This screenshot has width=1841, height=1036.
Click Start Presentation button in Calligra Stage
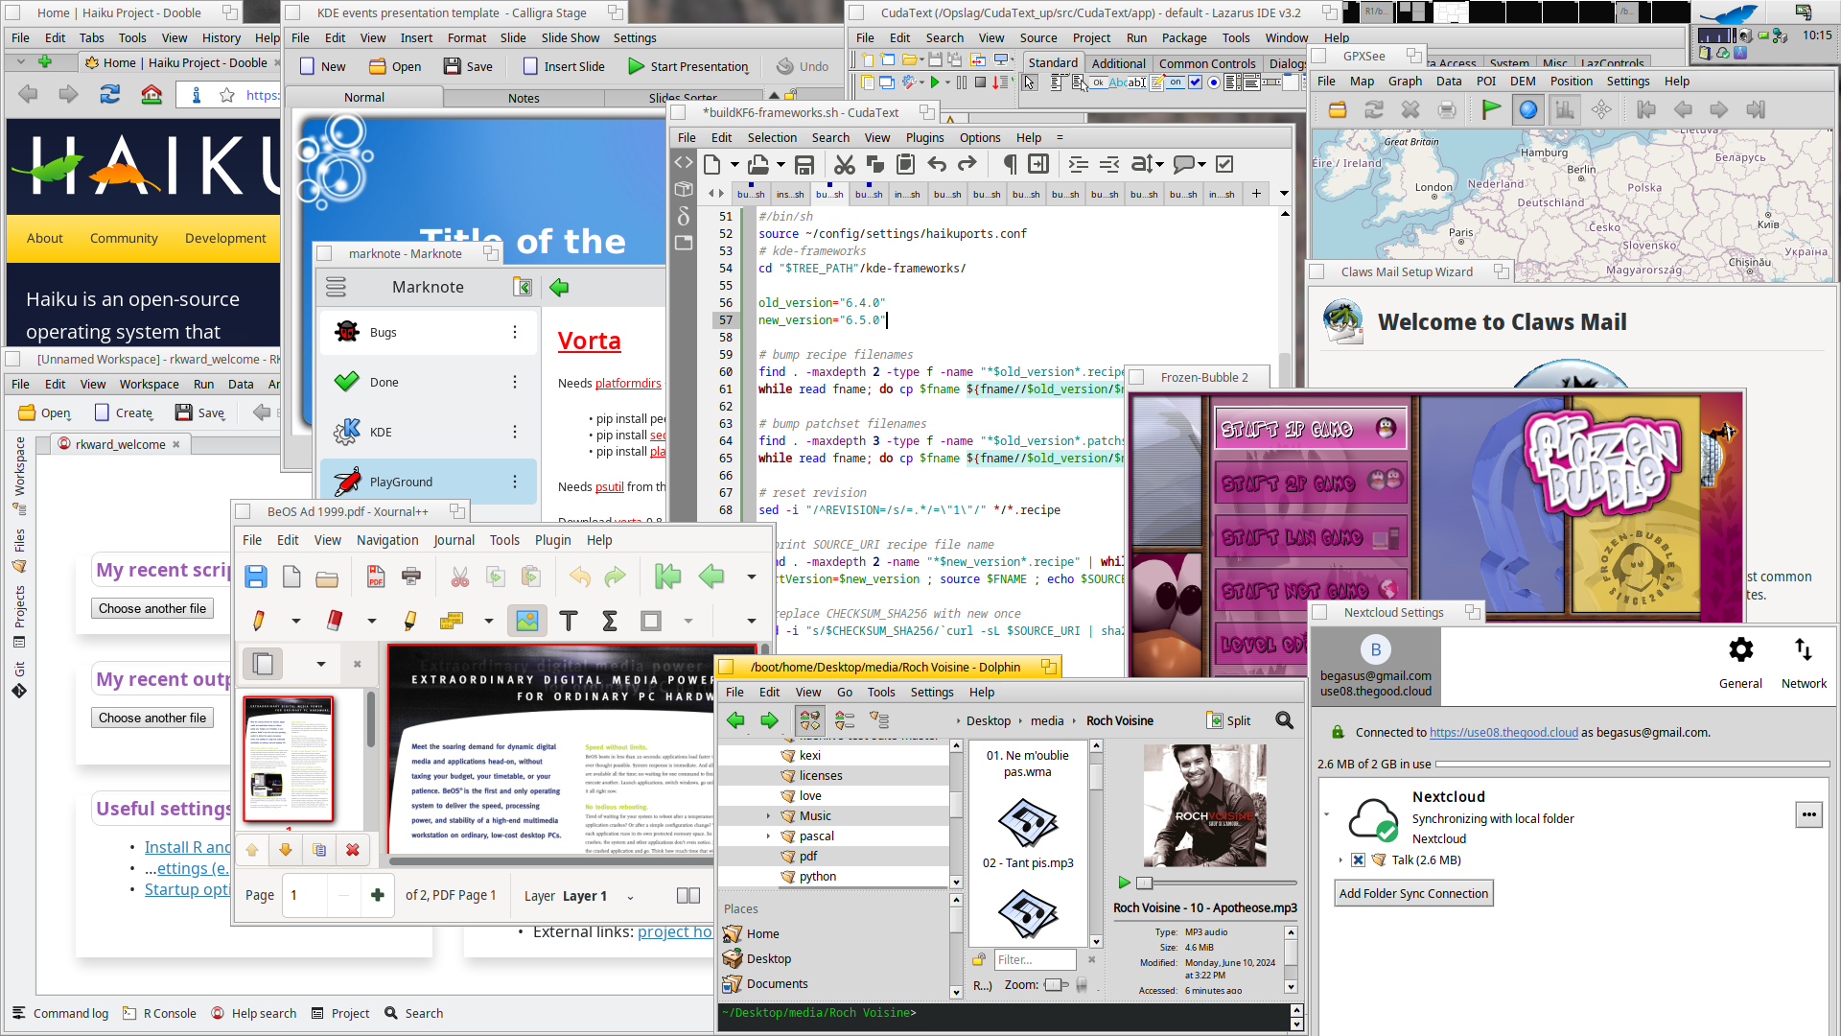click(x=691, y=66)
